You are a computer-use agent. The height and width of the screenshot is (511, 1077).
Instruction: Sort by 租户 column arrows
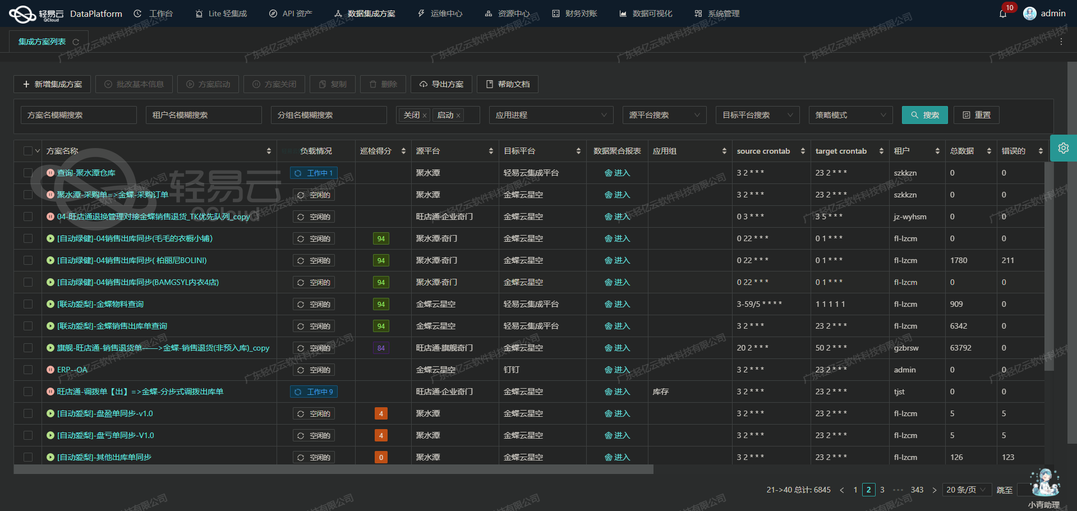937,151
